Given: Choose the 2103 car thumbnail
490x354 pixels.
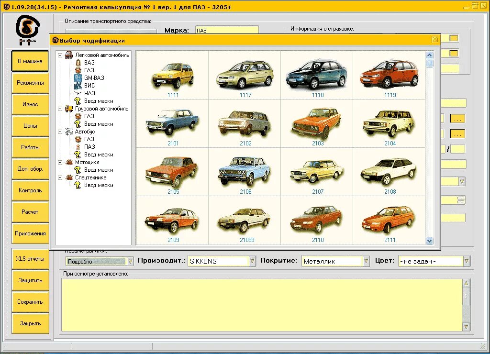Looking at the screenshot, I should point(317,123).
